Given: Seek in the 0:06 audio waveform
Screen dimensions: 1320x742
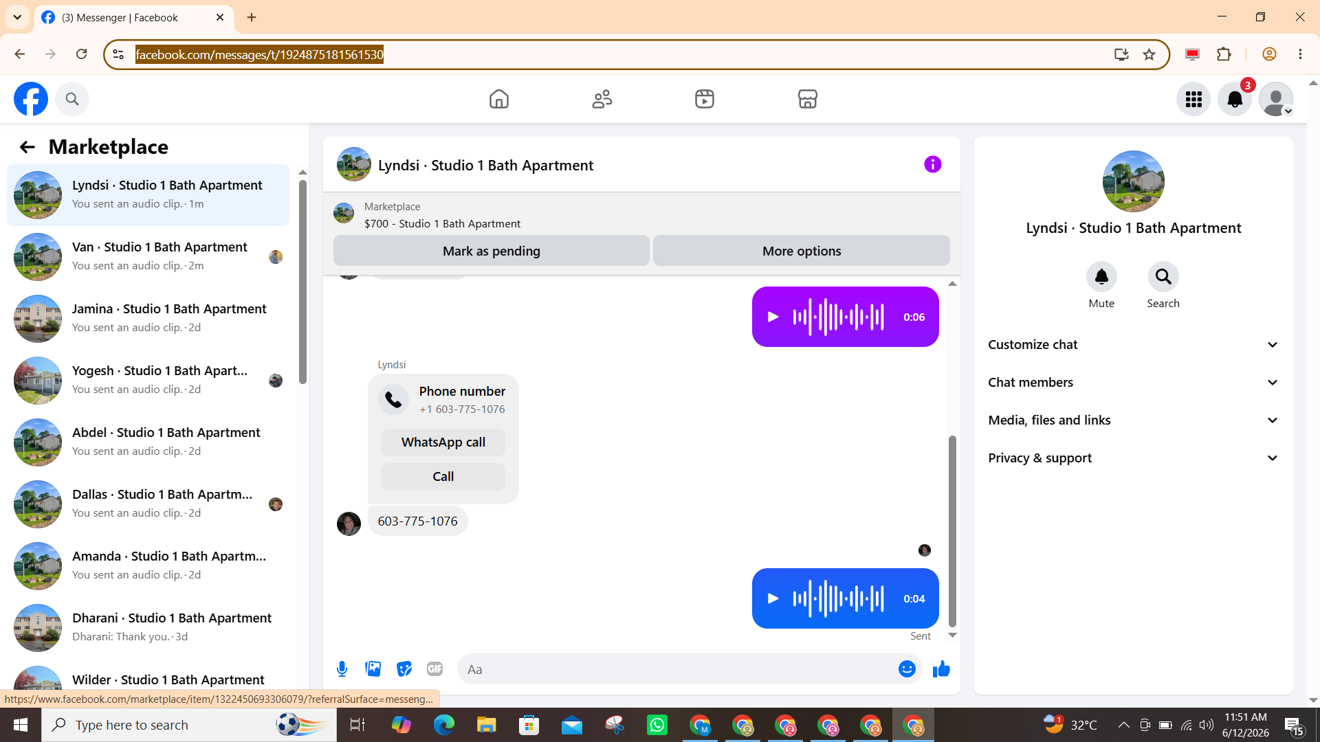Looking at the screenshot, I should tap(838, 317).
